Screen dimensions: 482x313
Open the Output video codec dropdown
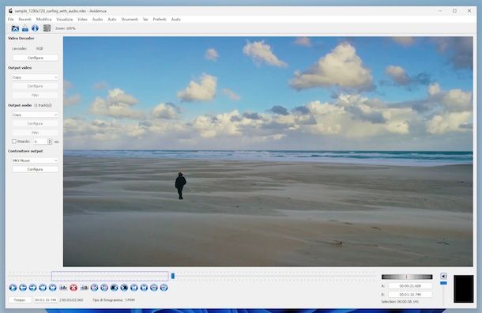[x=35, y=77]
